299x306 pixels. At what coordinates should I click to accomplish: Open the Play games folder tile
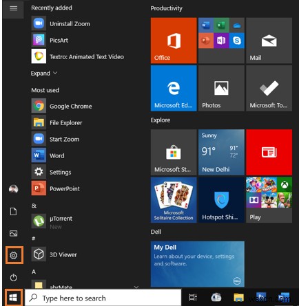(269, 199)
